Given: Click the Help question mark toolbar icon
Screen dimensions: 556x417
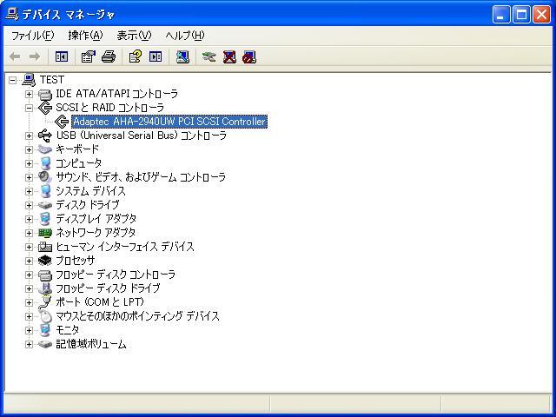Looking at the screenshot, I should [136, 56].
